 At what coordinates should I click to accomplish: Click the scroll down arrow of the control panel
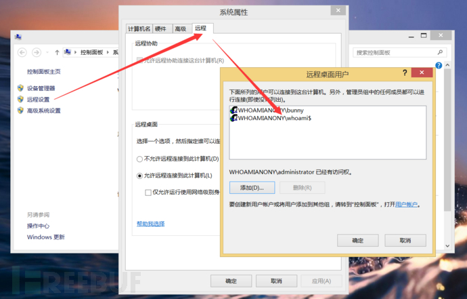point(447,245)
